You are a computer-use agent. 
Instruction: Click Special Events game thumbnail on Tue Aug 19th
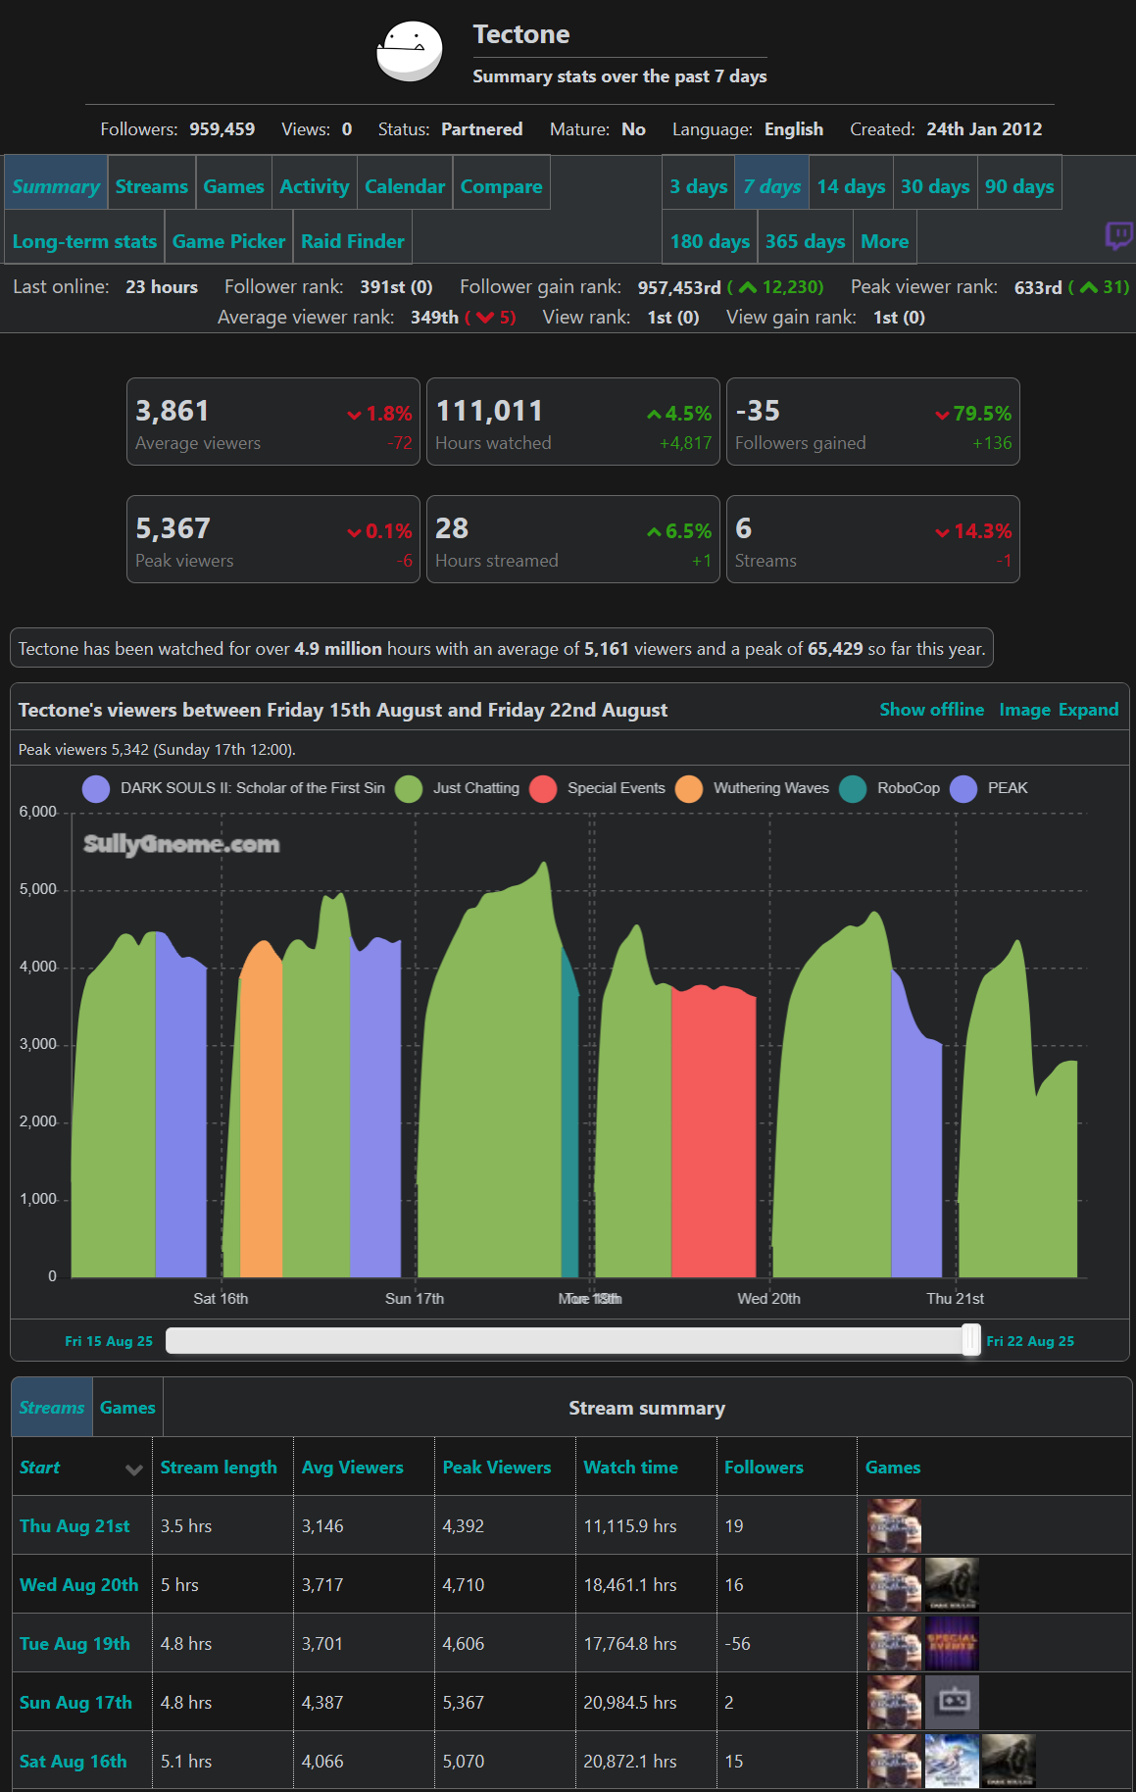tap(952, 1643)
